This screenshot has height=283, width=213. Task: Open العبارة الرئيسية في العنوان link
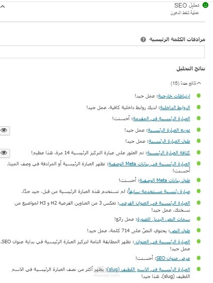pos(162,242)
